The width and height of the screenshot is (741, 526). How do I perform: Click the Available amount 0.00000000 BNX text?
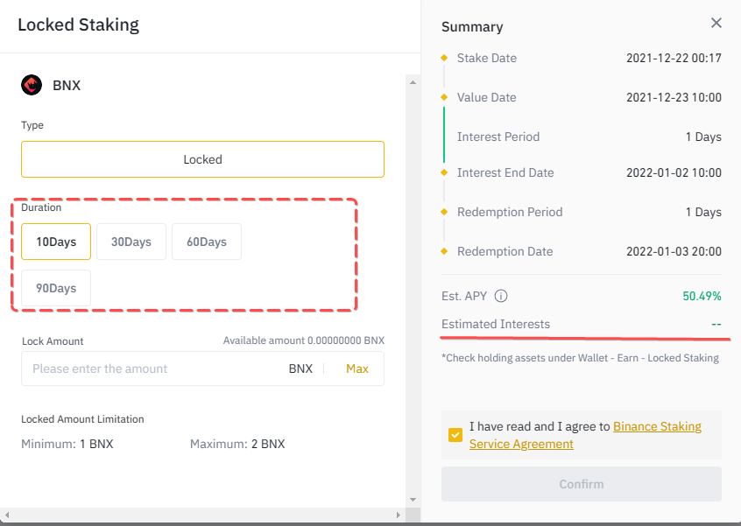point(304,340)
